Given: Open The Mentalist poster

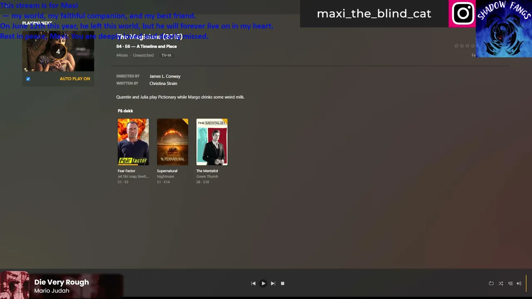Looking at the screenshot, I should tap(212, 142).
